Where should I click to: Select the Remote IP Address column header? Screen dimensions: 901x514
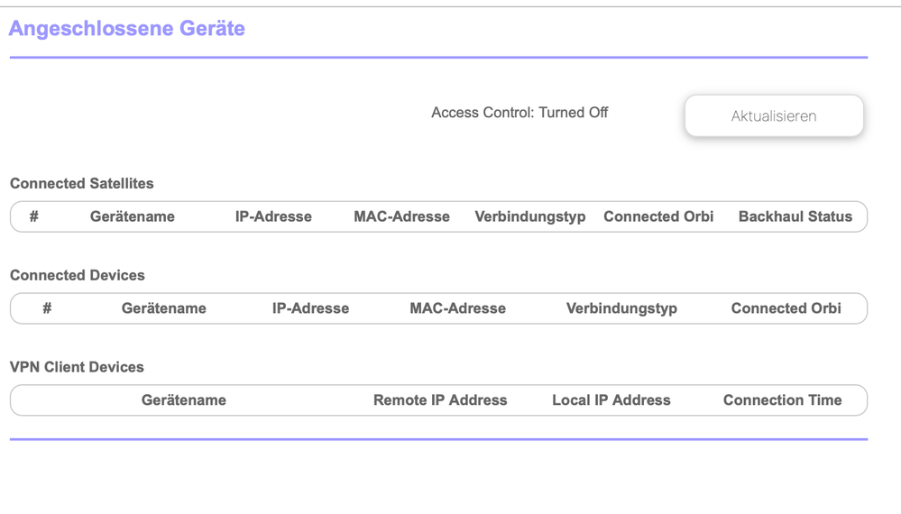(440, 400)
